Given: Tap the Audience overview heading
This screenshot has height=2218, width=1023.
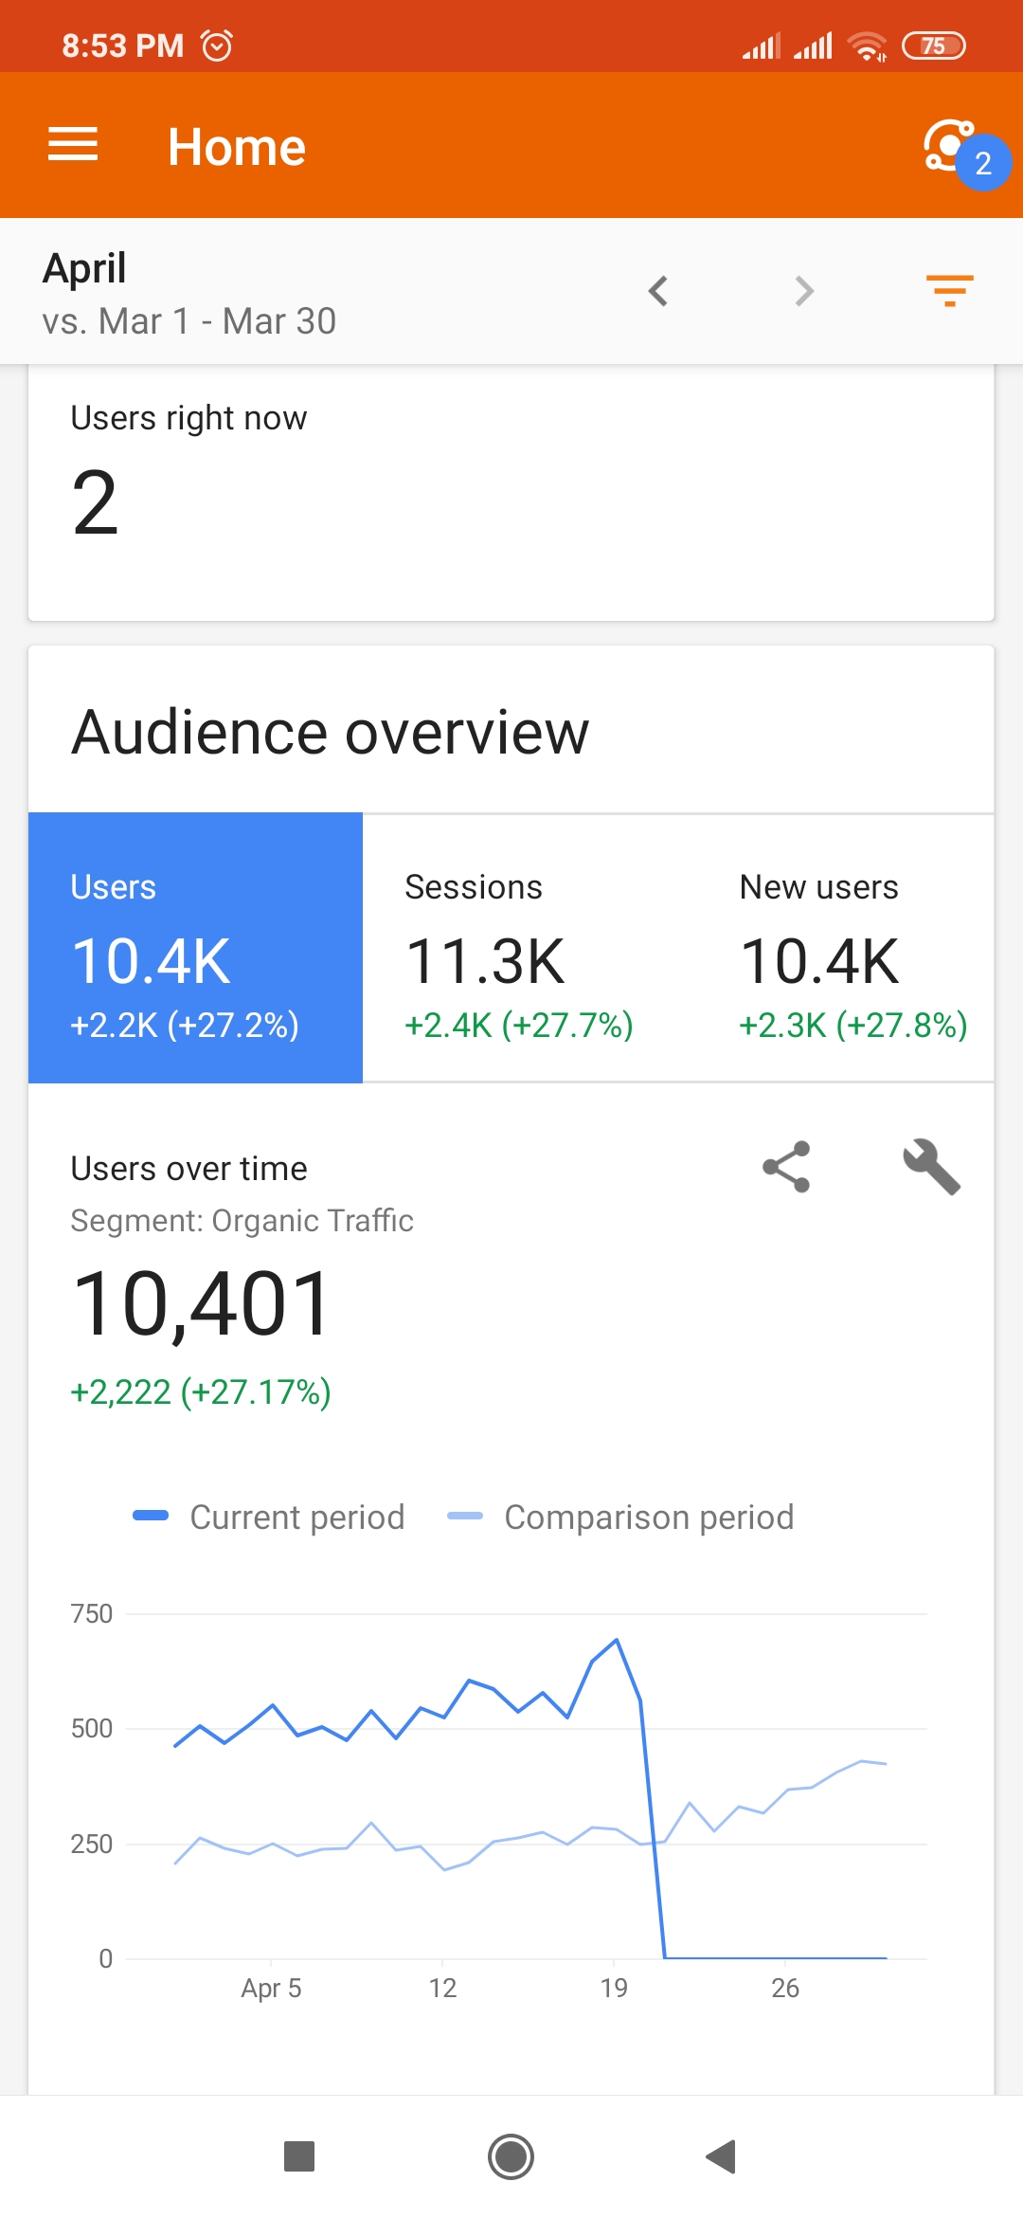Looking at the screenshot, I should pyautogui.click(x=331, y=732).
